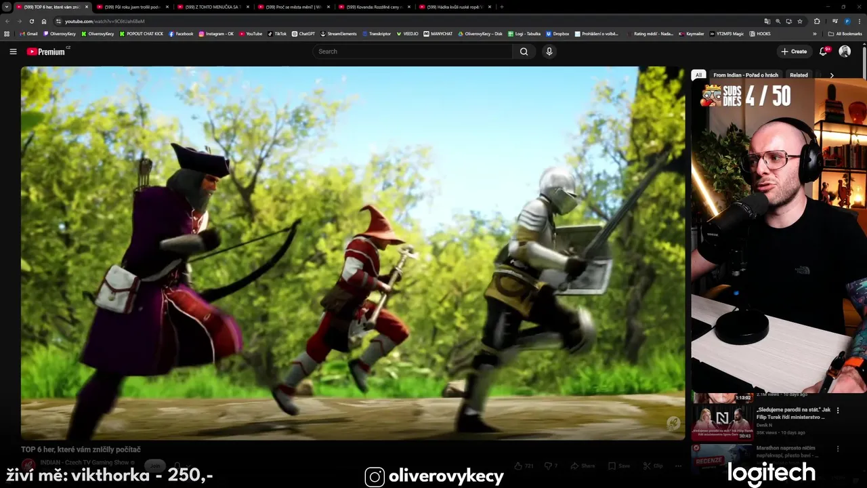Open the Keymailer bookmark
This screenshot has width=867, height=488.
(x=692, y=34)
